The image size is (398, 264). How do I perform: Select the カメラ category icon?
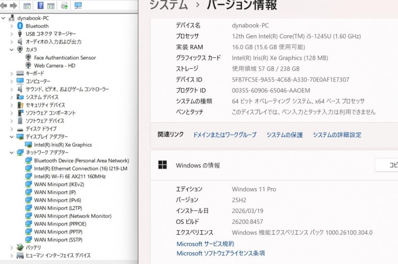[20, 49]
